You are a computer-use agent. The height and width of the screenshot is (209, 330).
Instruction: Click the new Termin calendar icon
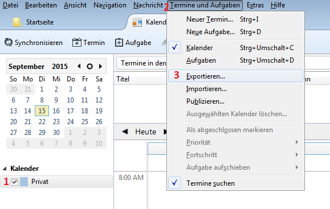77,42
